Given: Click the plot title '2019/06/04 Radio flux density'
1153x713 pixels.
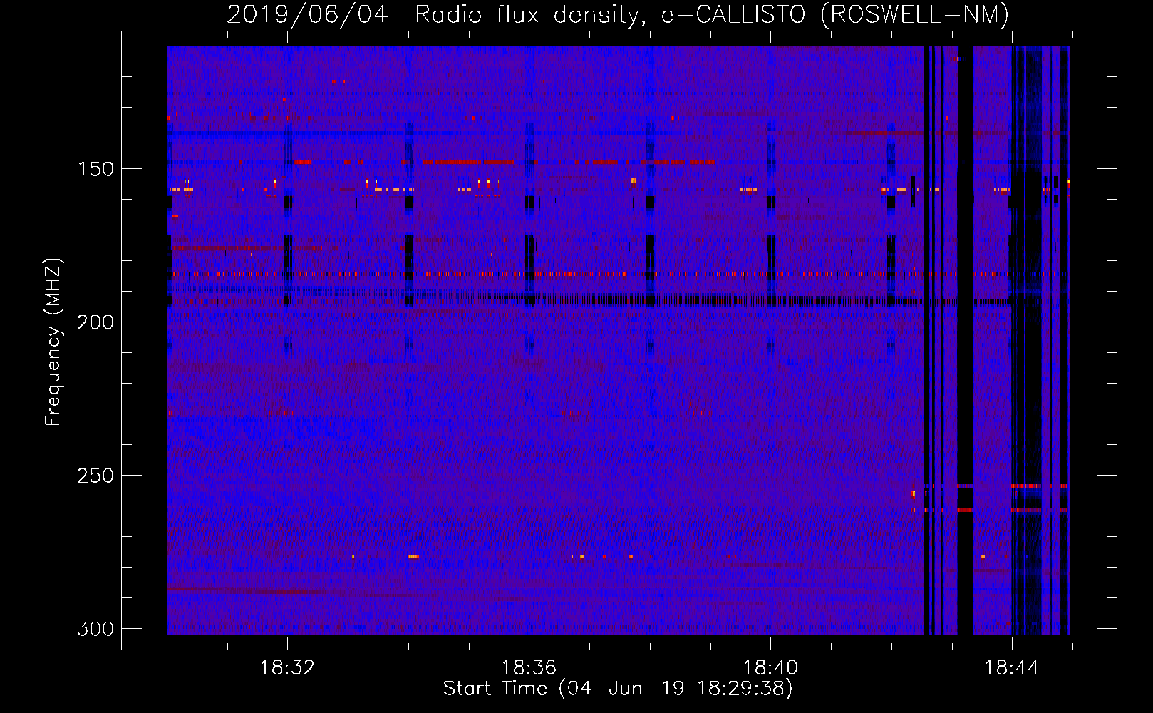Looking at the screenshot, I should [x=435, y=14].
